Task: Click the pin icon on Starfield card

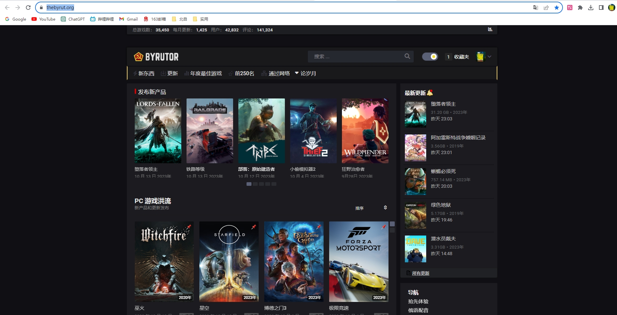Action: (x=254, y=226)
